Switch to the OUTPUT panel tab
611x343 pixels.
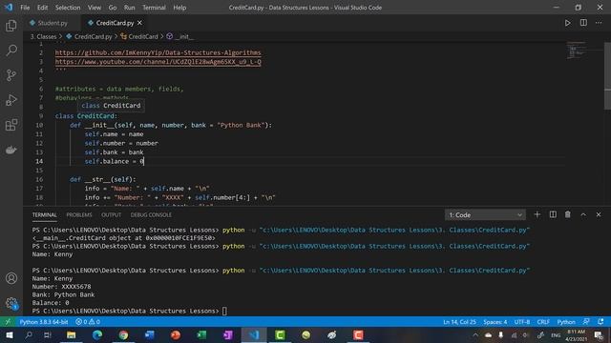(111, 214)
